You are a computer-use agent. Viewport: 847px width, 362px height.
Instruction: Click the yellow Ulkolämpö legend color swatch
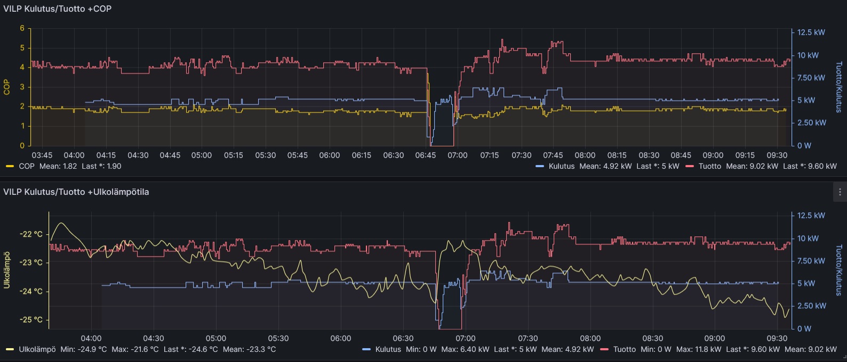point(10,349)
